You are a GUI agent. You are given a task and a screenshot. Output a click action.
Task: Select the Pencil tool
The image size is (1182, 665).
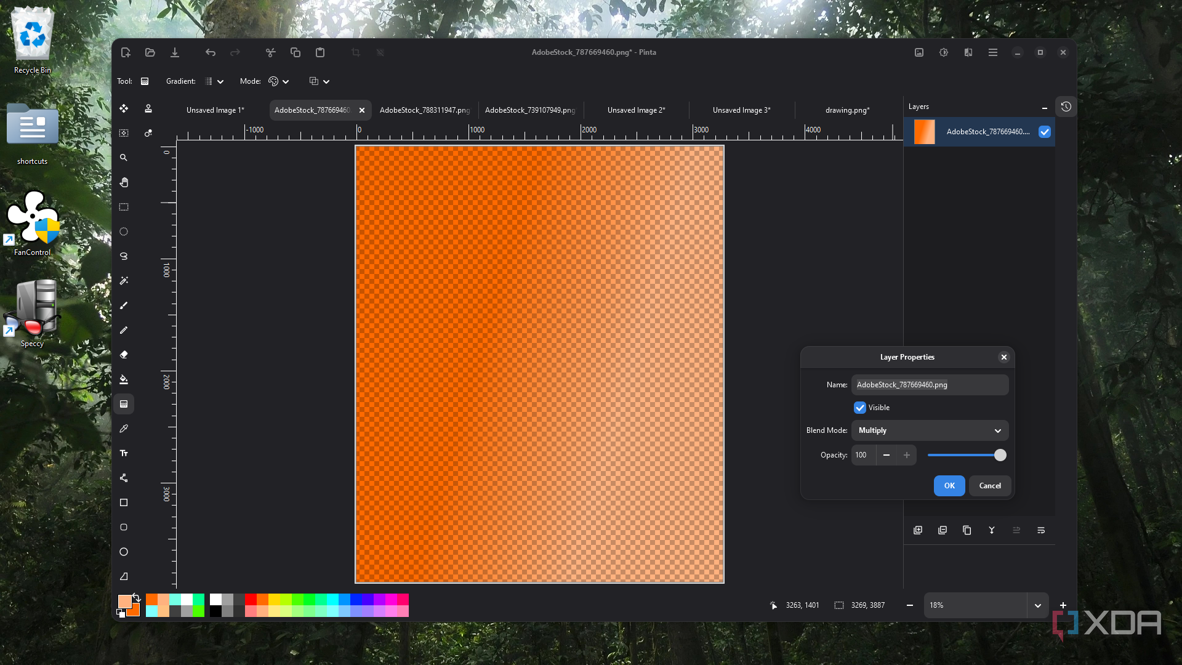124,330
